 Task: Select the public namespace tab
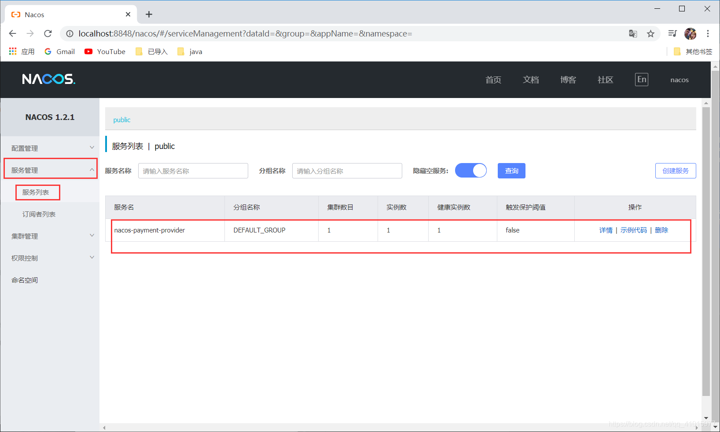point(121,120)
